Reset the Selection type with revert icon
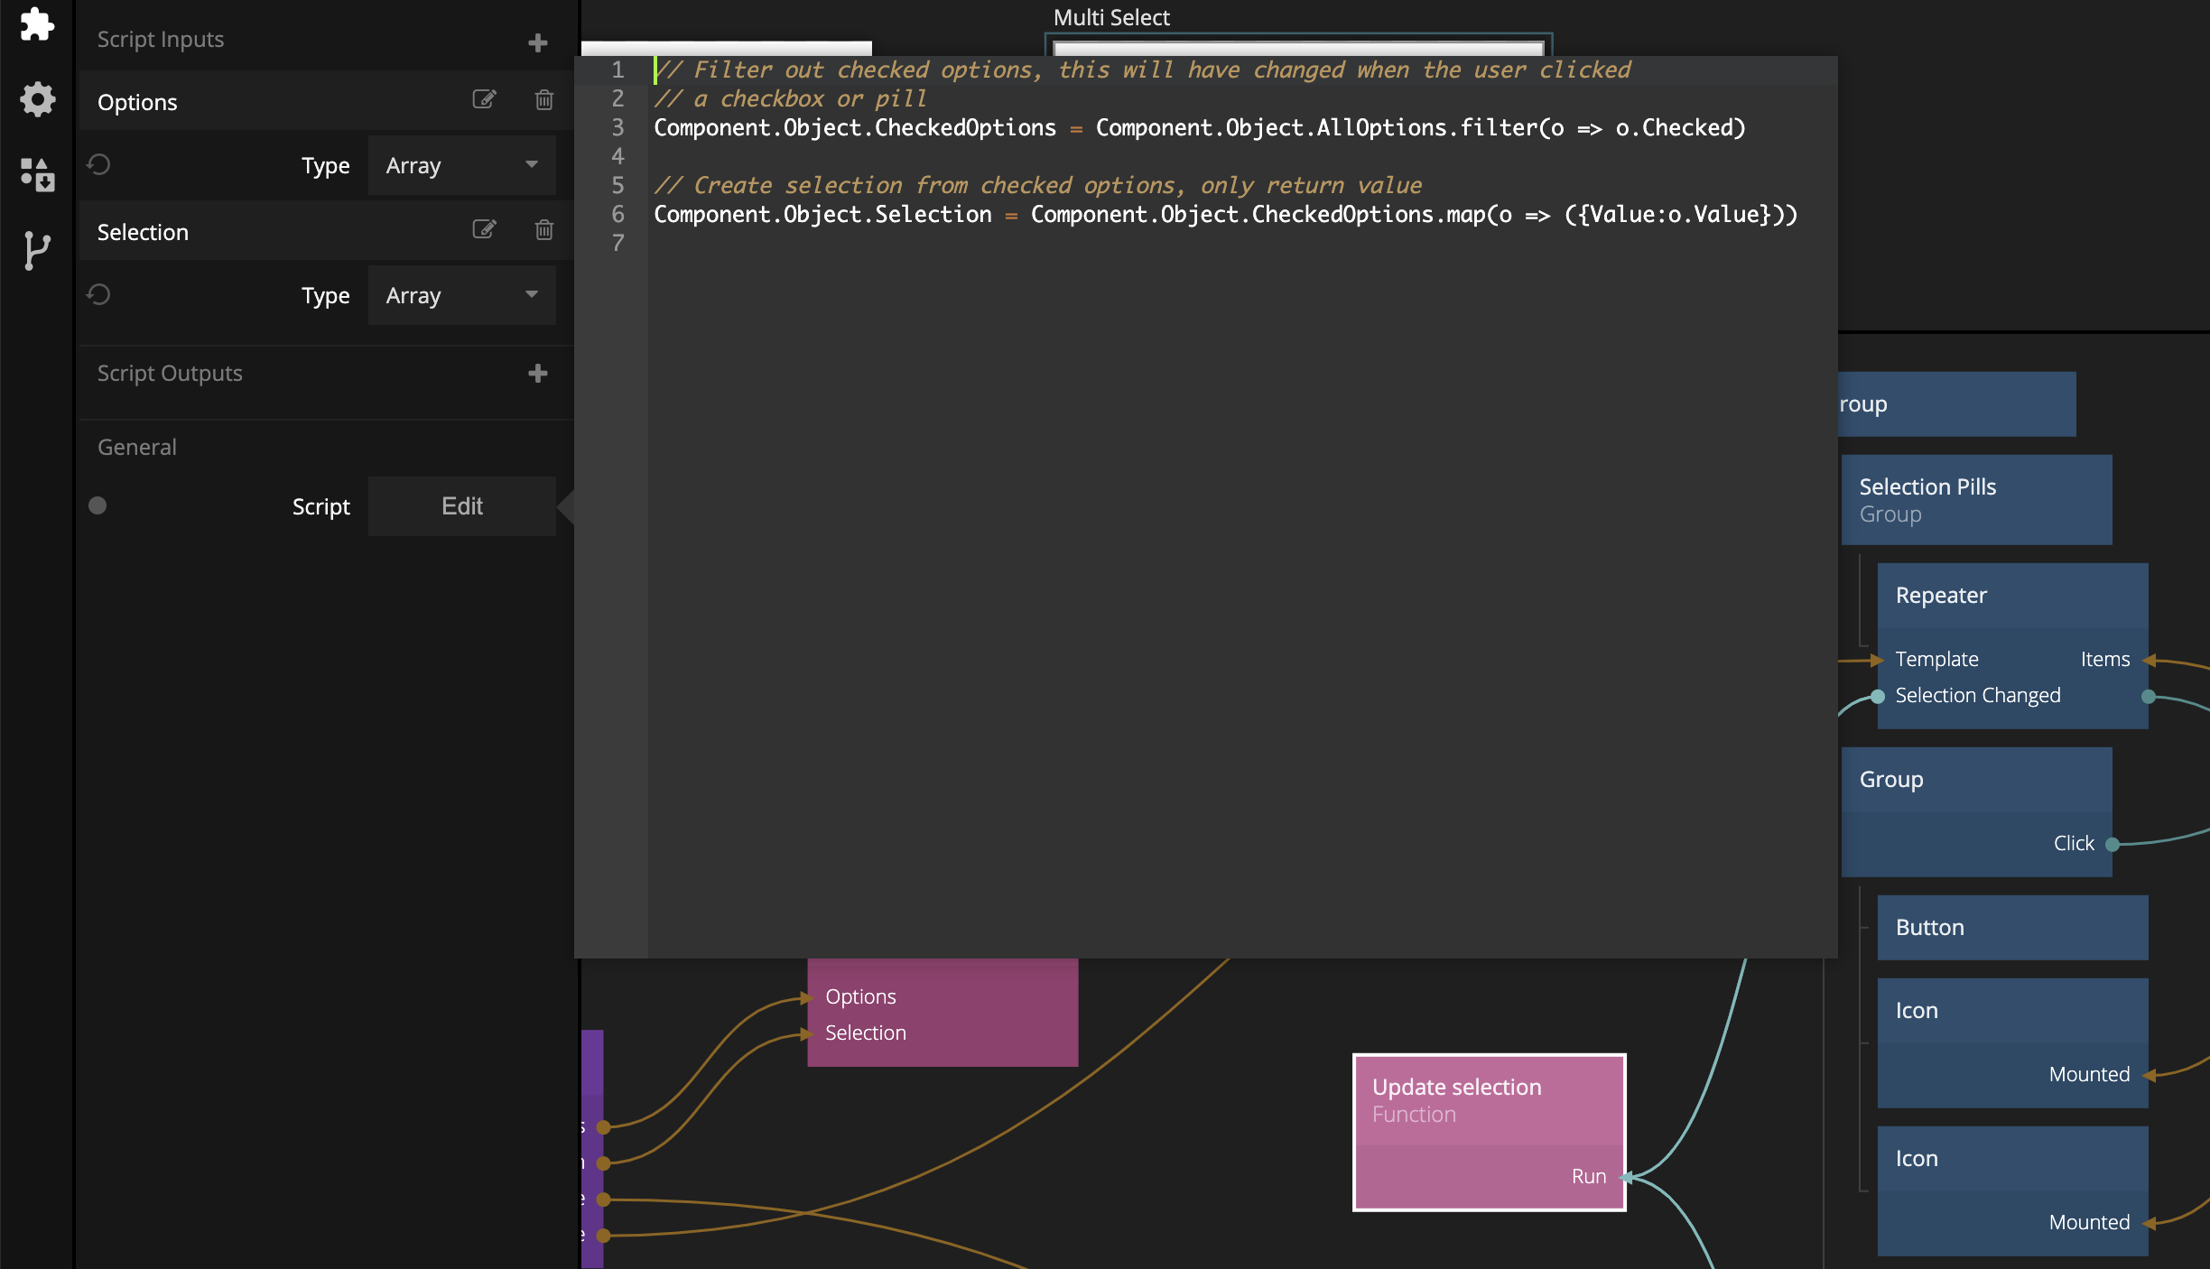This screenshot has width=2210, height=1269. (x=99, y=295)
